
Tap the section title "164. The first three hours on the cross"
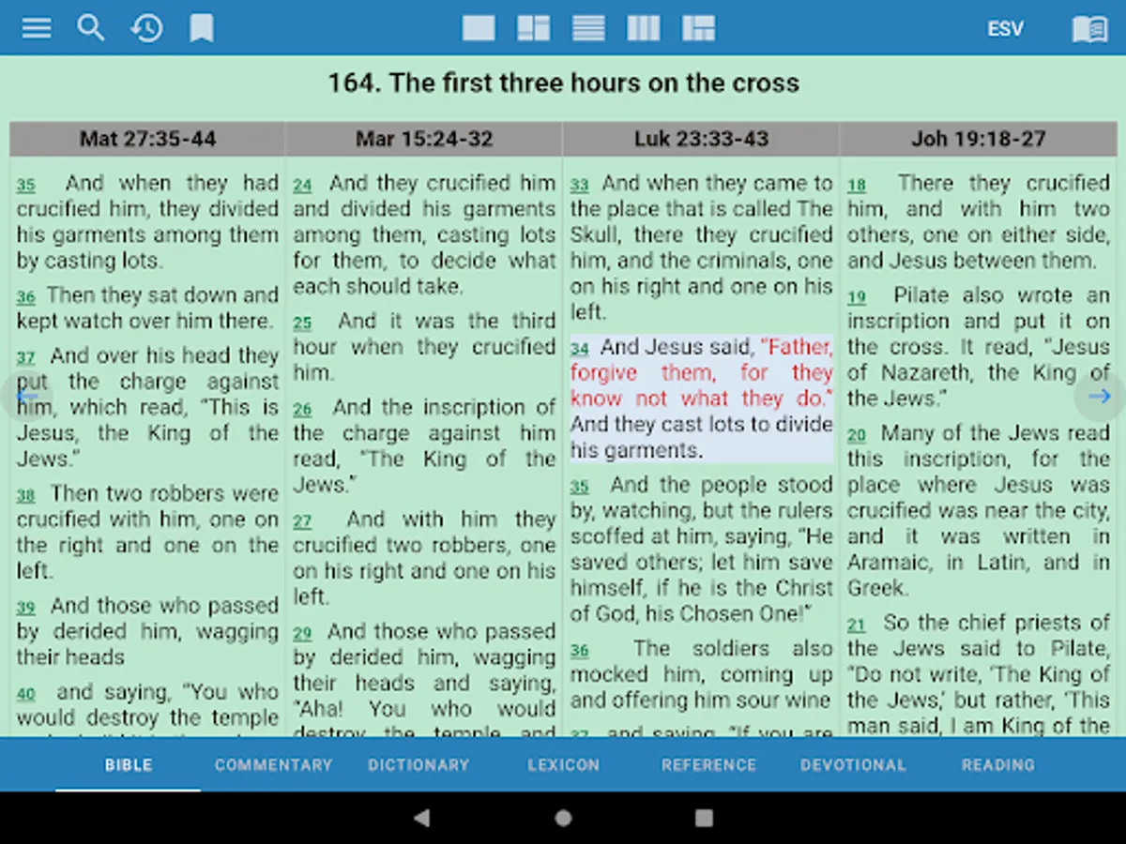[563, 83]
